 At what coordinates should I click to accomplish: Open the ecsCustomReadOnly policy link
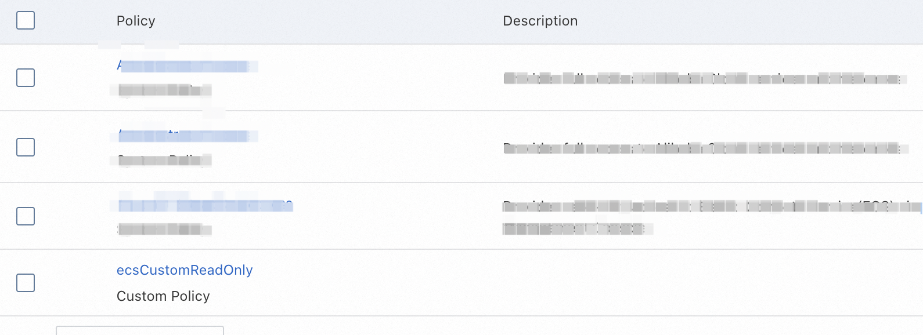185,270
